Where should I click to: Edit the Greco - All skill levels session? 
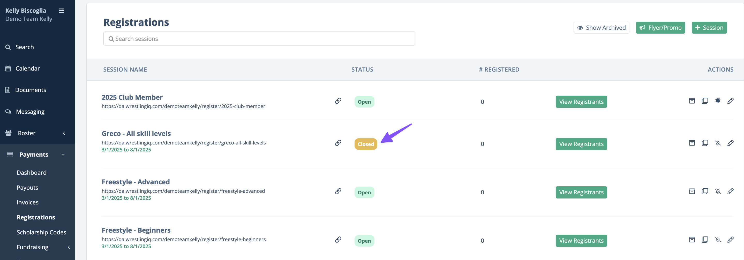[731, 143]
